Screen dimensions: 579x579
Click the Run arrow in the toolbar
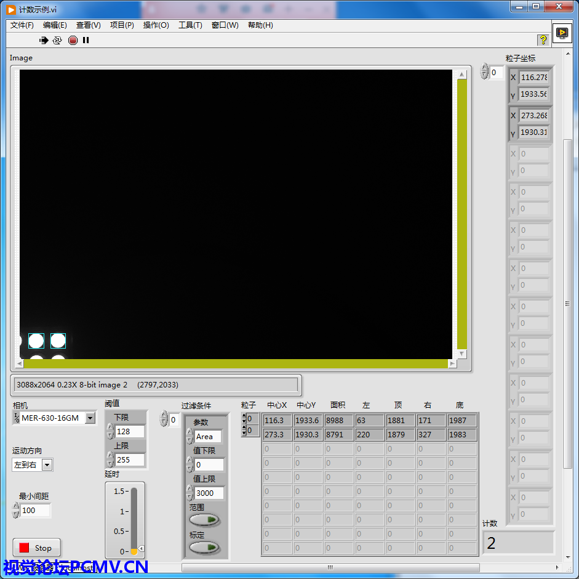pos(44,40)
